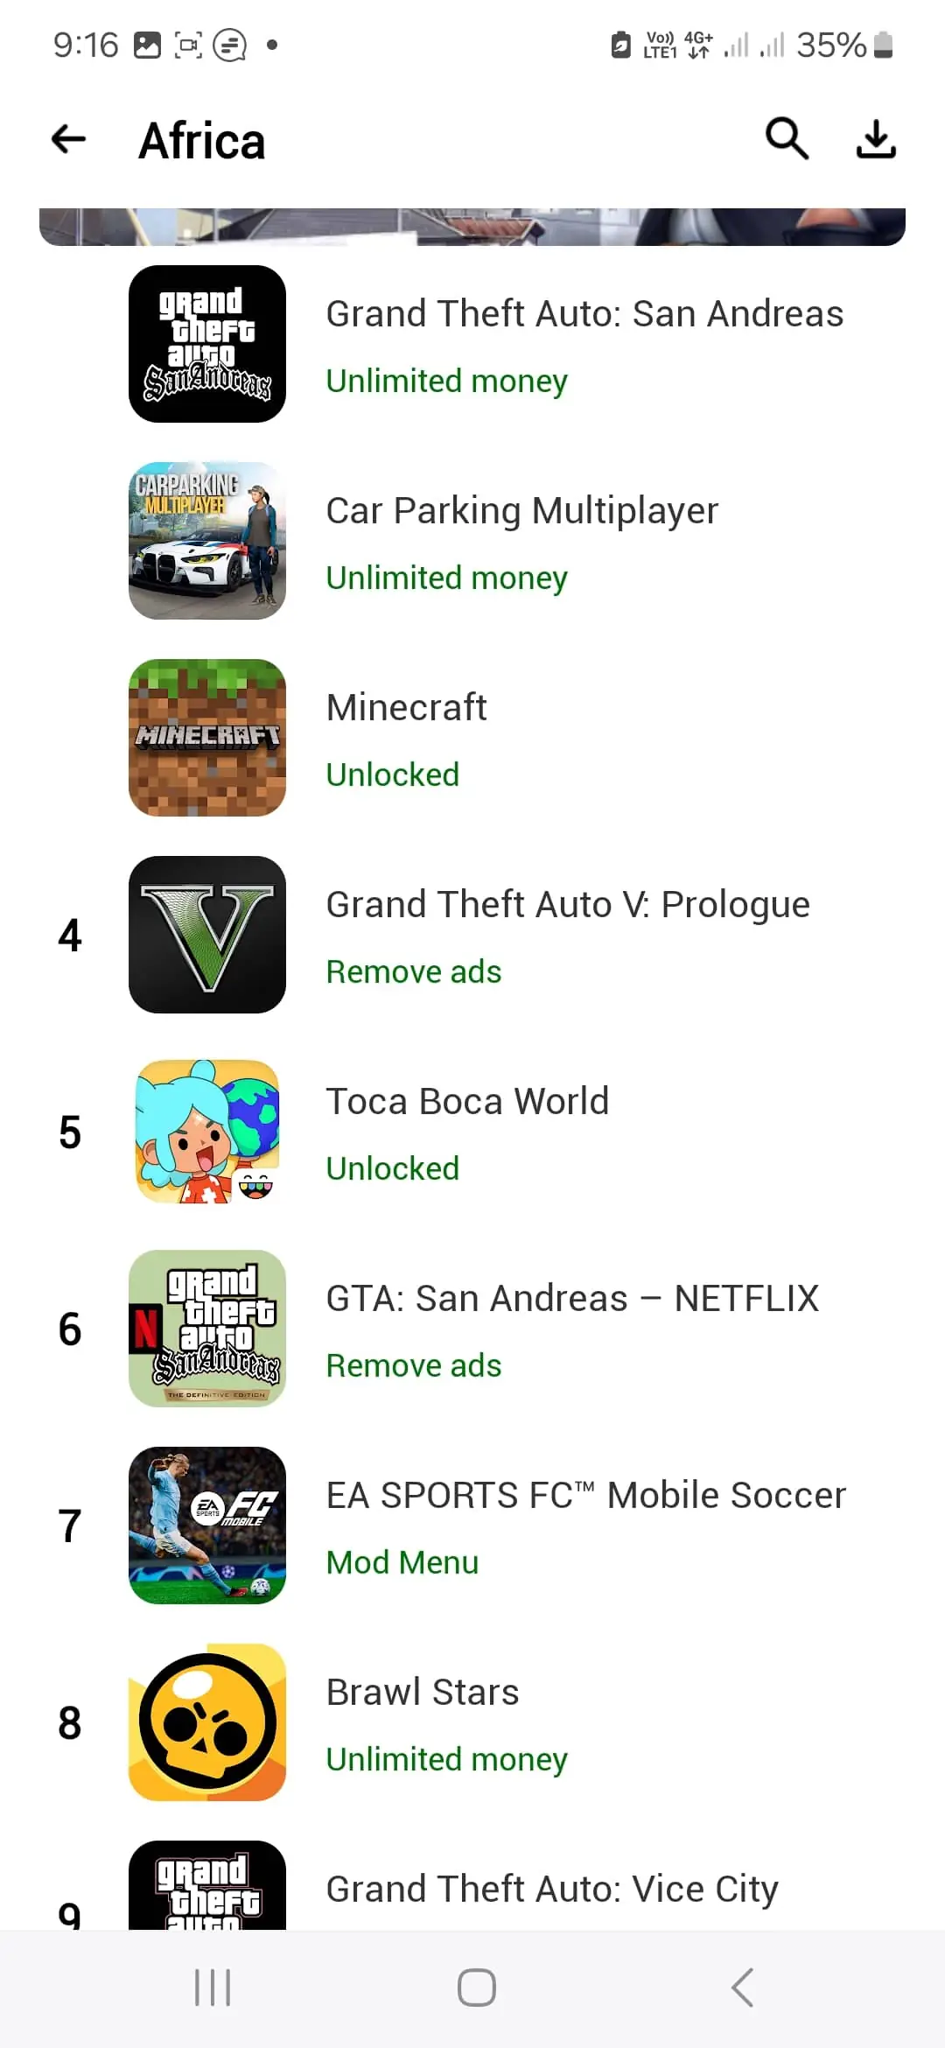Select the Brawl Stars title text
Screen dimensions: 945x2048
pos(423,1692)
